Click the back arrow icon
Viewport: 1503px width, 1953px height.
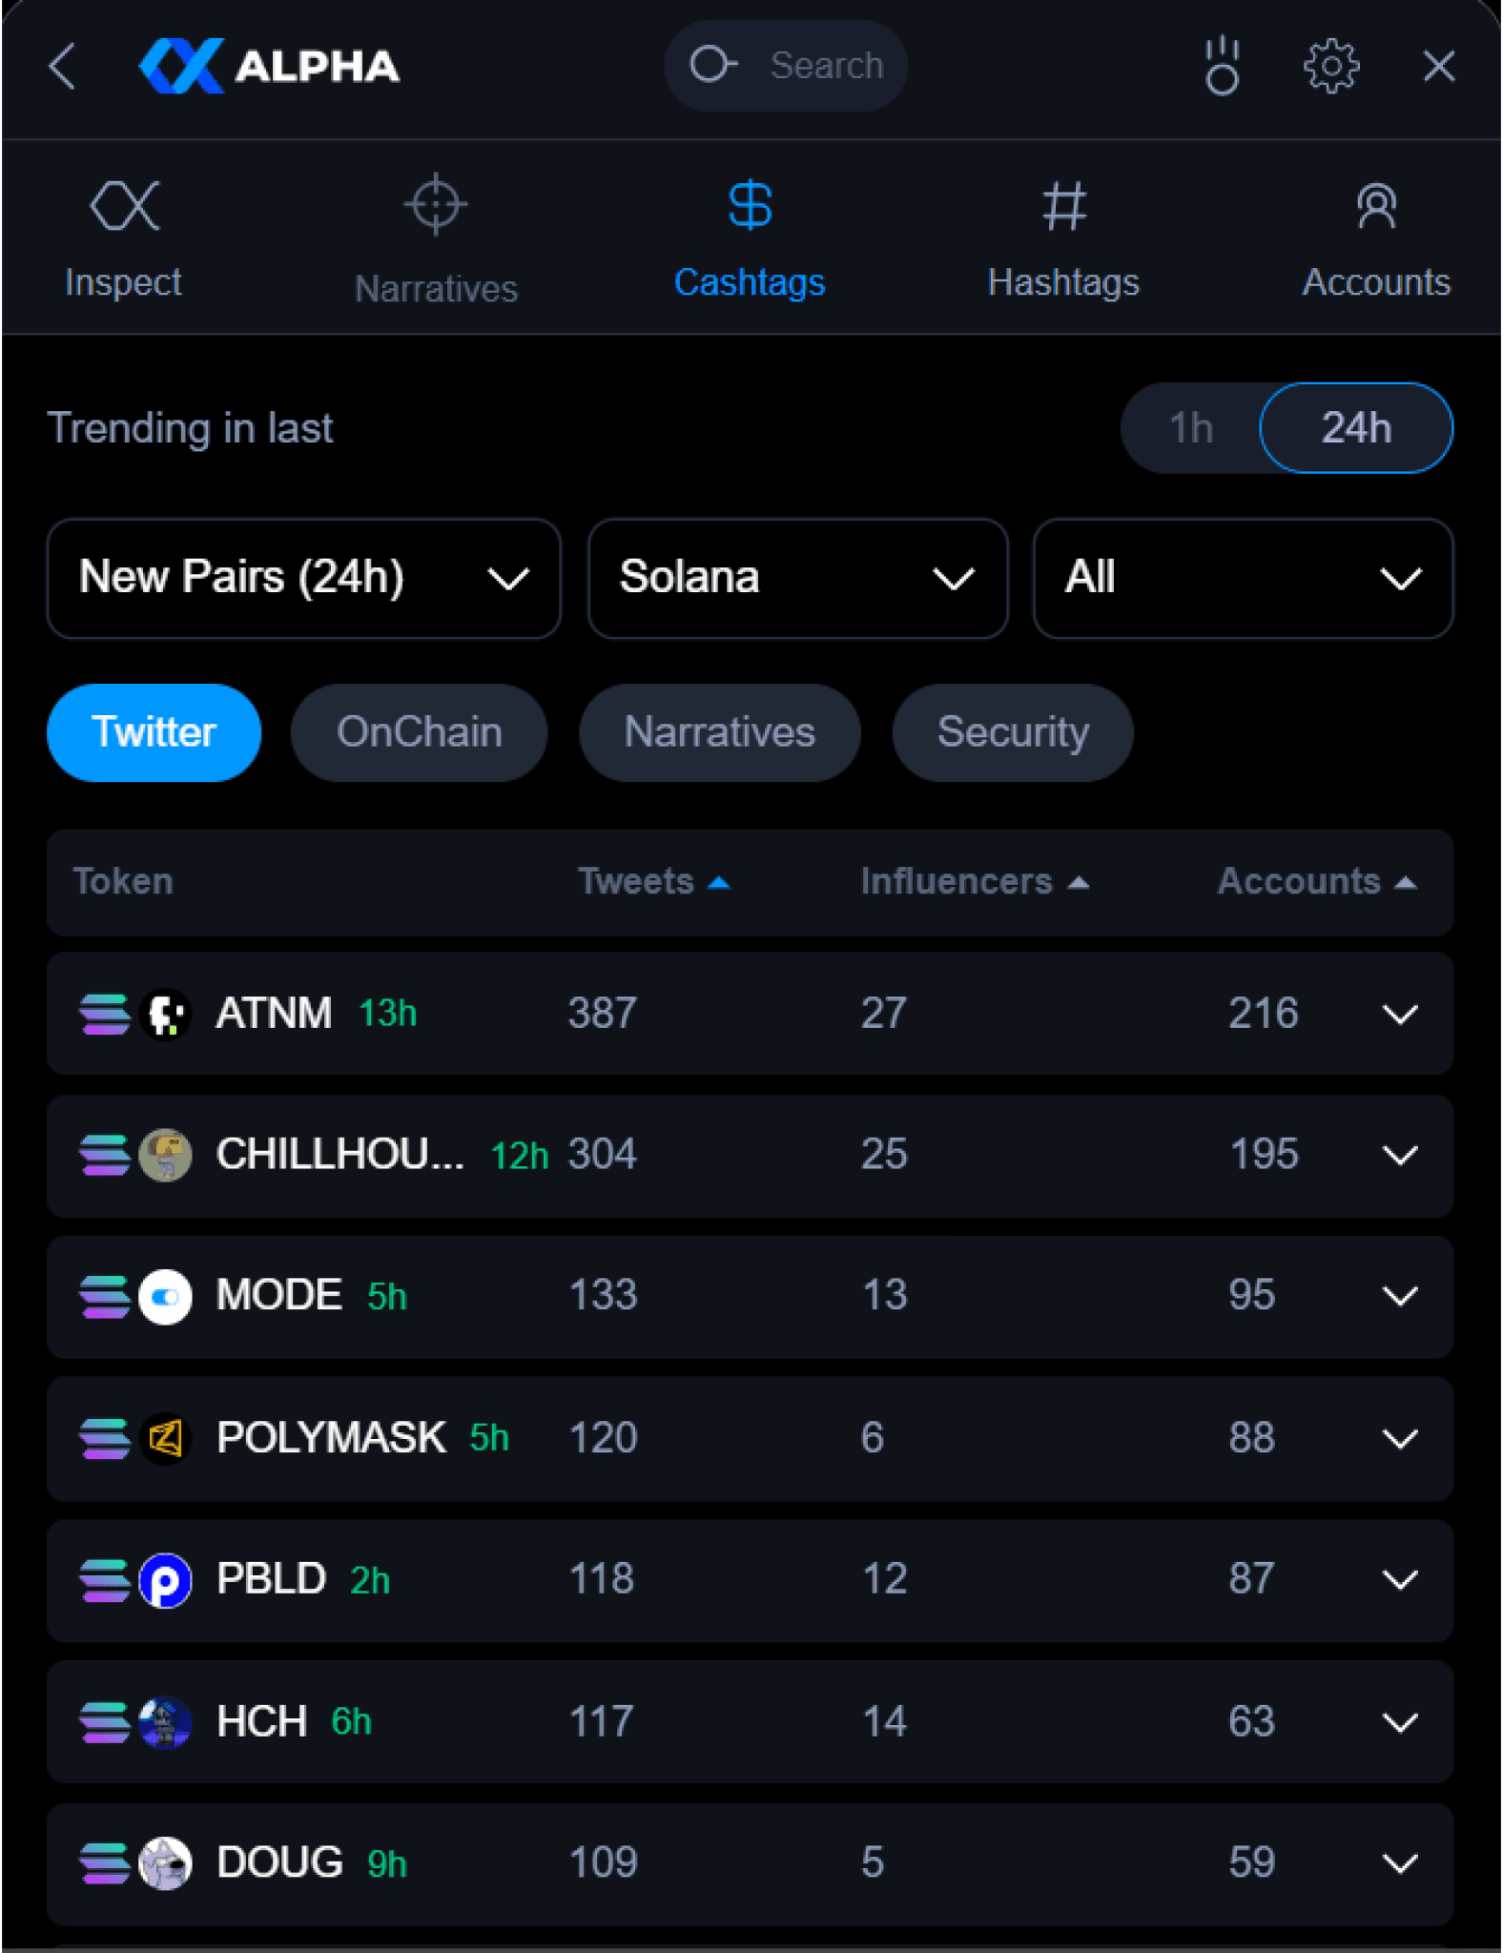tap(63, 67)
